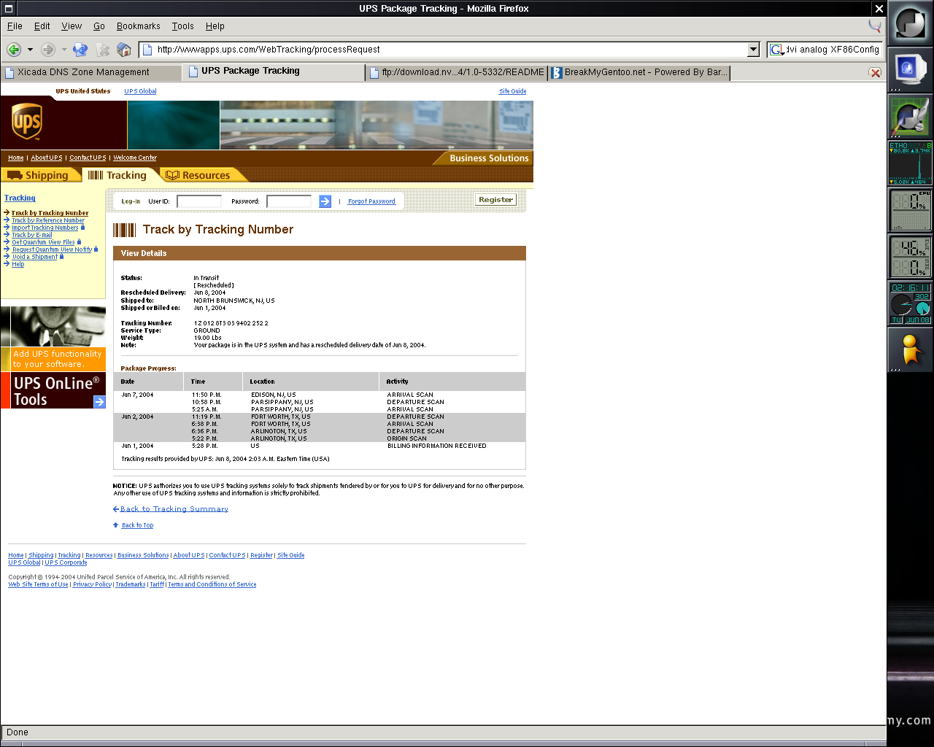Select the Shipping tab
934x747 pixels.
pyautogui.click(x=39, y=175)
